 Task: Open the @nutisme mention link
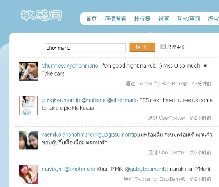pyautogui.click(x=94, y=100)
